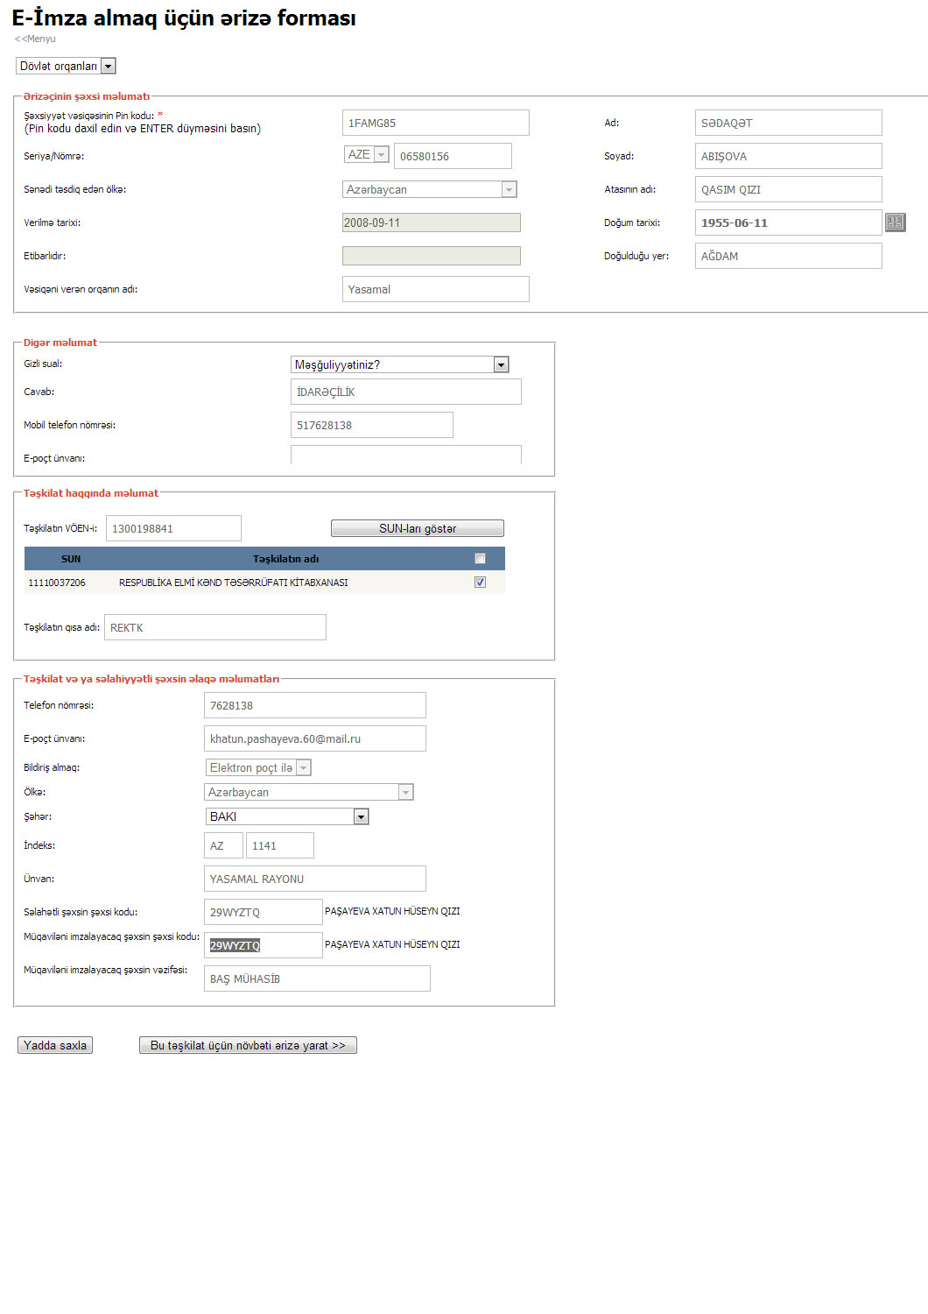Click the vəzifəsi field containing BAŞ MÜHASİB

[x=317, y=978]
